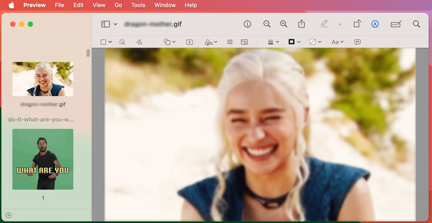Open the Shapes tool
The width and height of the screenshot is (432, 223).
[167, 42]
